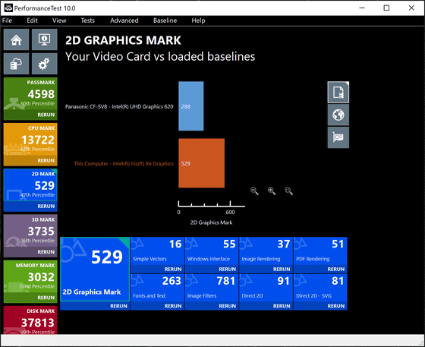
Task: Zoom out the chart with minus magnifier
Action: point(254,191)
